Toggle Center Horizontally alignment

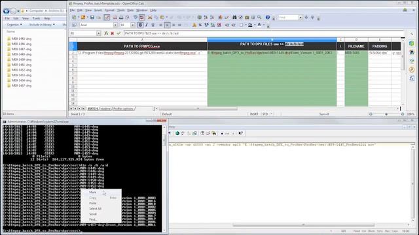coord(167,25)
